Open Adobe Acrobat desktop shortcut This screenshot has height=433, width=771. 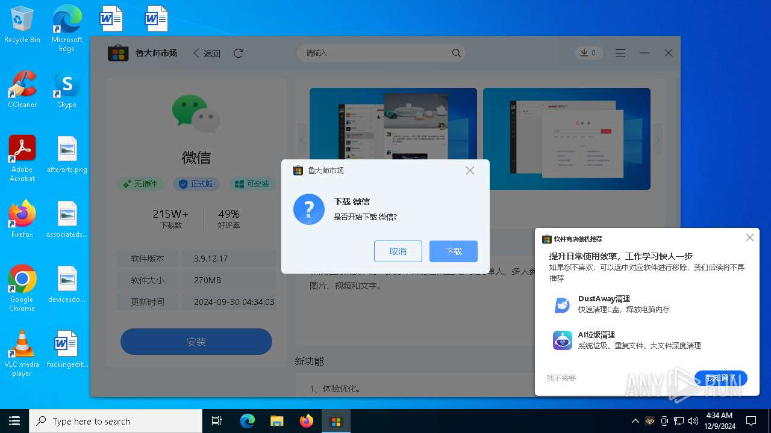[x=22, y=159]
